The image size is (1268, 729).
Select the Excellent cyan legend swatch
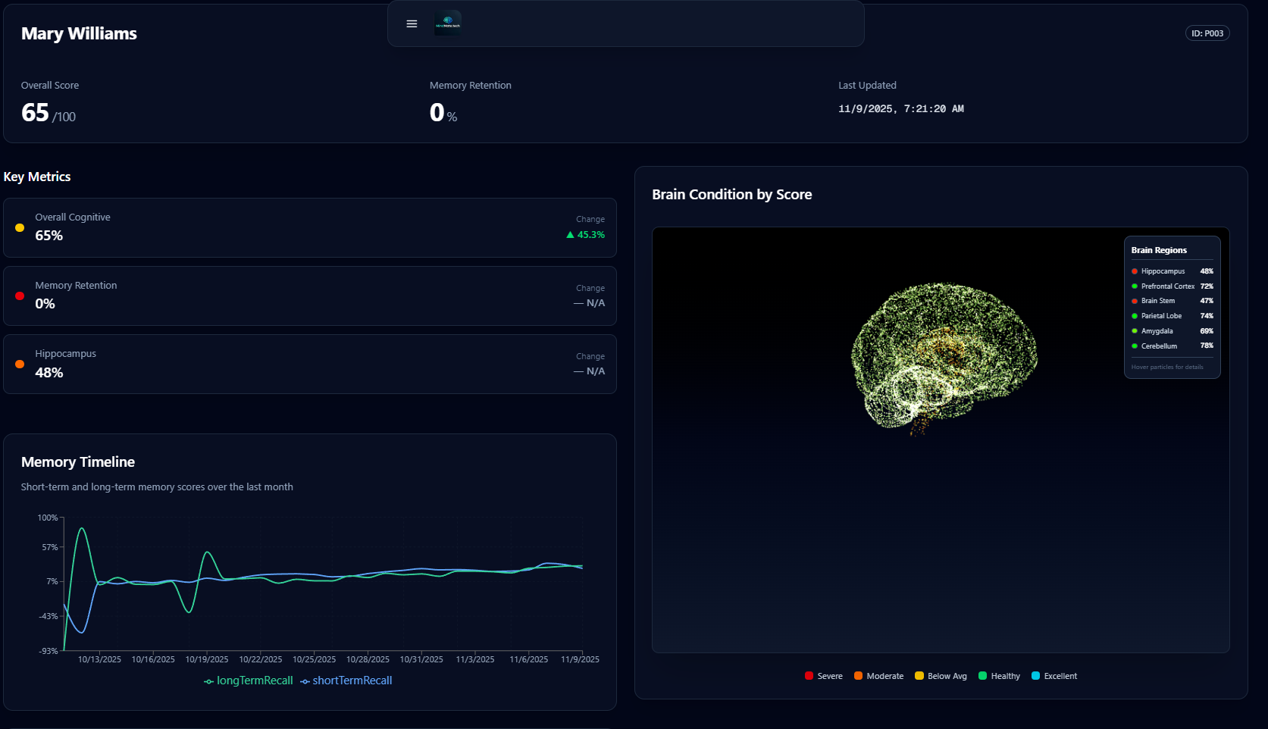1035,676
